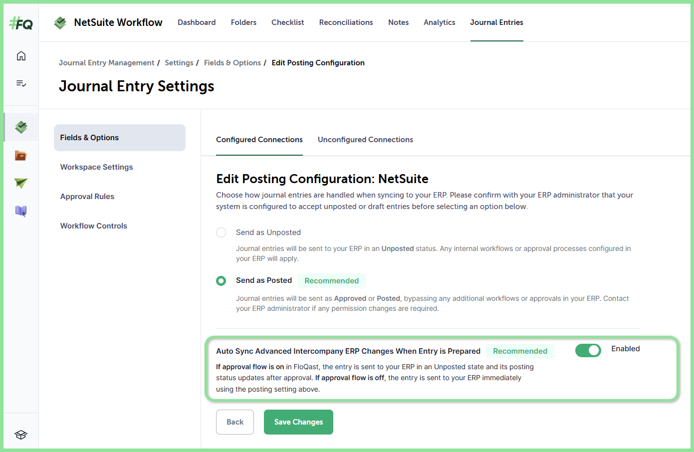Screen dimensions: 694x452
Task: Select the green diamond checkmark sidebar icon
Action: pyautogui.click(x=21, y=127)
